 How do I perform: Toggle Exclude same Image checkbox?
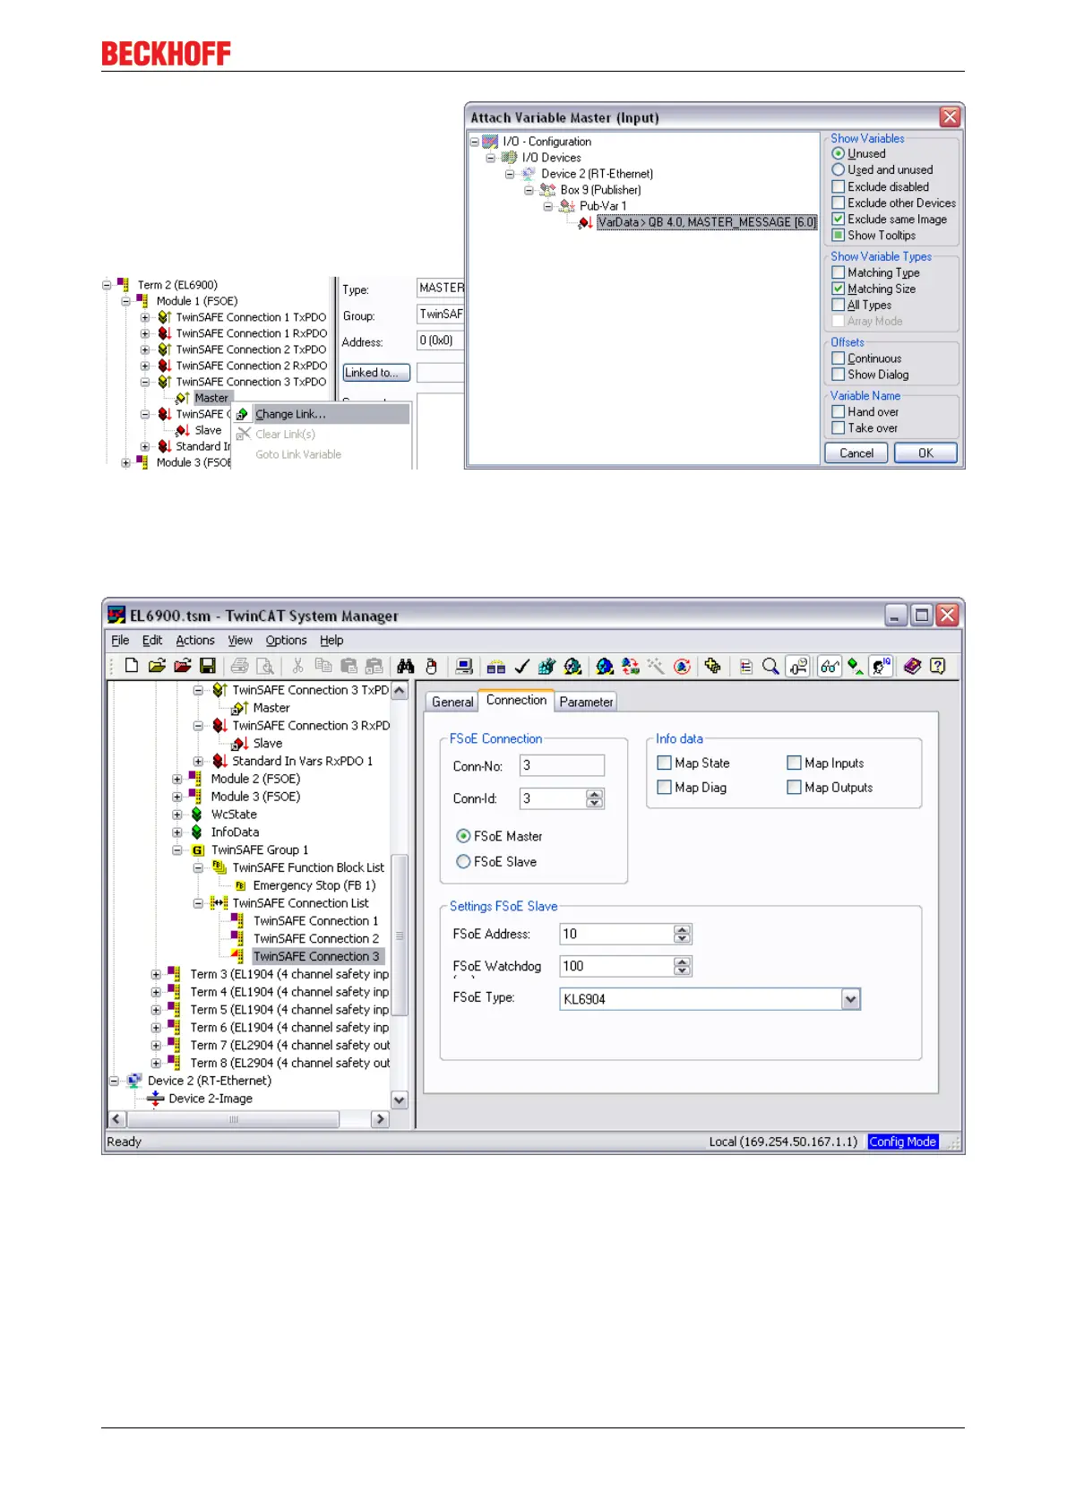coord(839,219)
